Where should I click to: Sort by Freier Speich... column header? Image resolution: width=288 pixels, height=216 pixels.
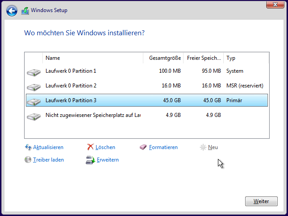pos(203,58)
